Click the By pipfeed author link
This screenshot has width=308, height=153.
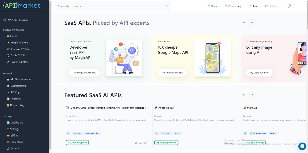tap(71, 116)
